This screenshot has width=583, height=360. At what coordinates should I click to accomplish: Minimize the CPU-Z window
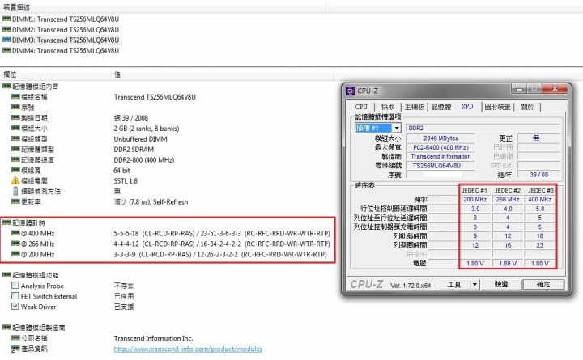pyautogui.click(x=519, y=89)
